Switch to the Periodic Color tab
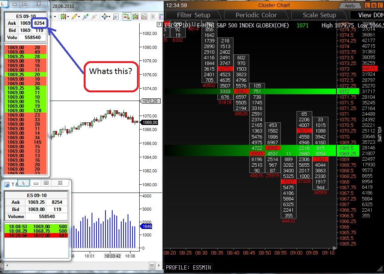 pyautogui.click(x=256, y=15)
